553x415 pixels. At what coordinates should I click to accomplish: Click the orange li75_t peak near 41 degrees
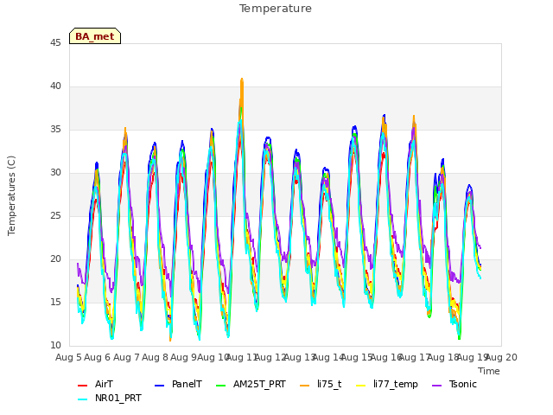(x=242, y=80)
